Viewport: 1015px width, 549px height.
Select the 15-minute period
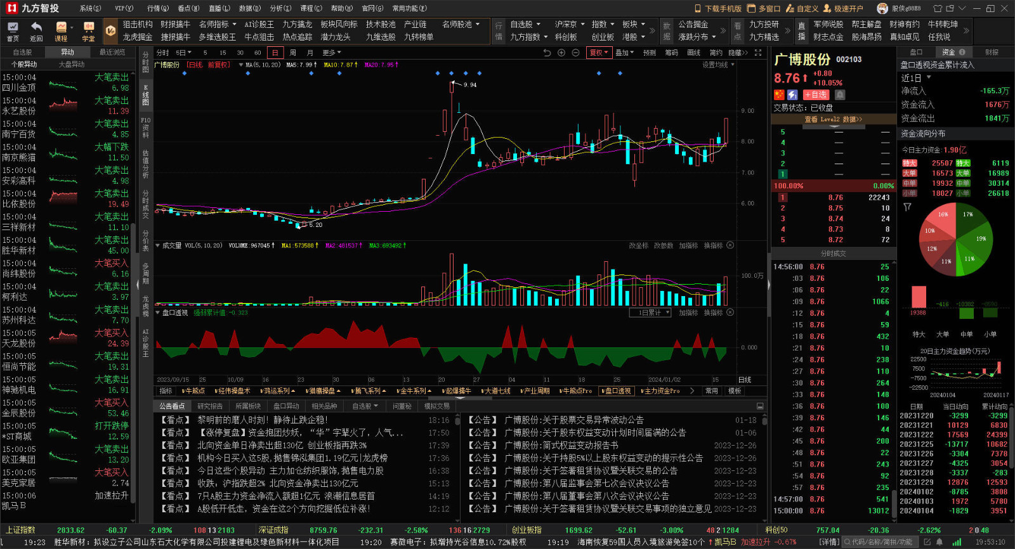point(223,53)
